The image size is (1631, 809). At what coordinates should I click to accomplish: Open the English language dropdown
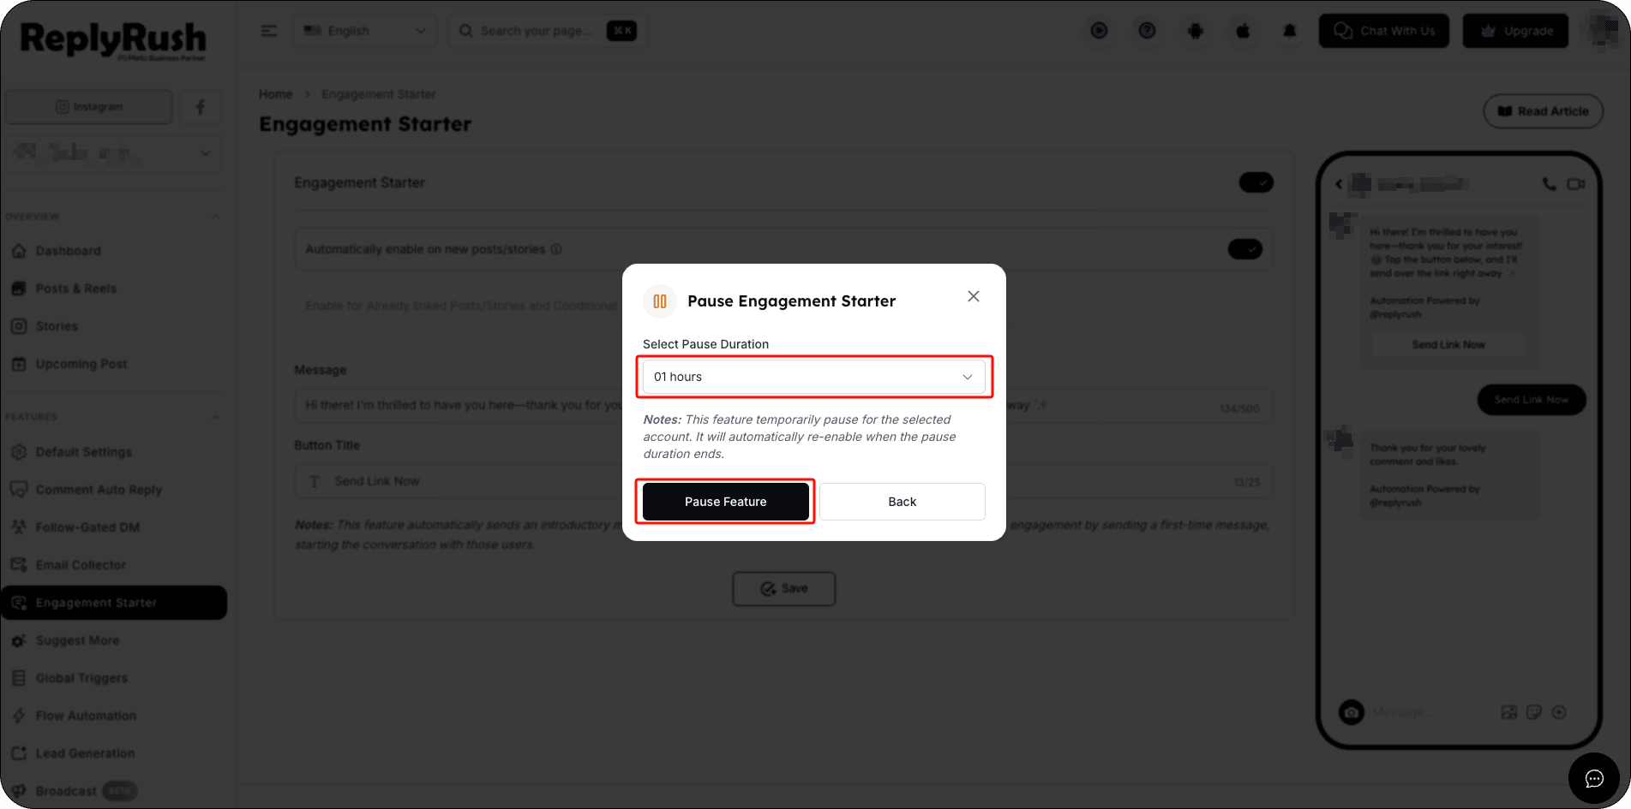pyautogui.click(x=365, y=31)
